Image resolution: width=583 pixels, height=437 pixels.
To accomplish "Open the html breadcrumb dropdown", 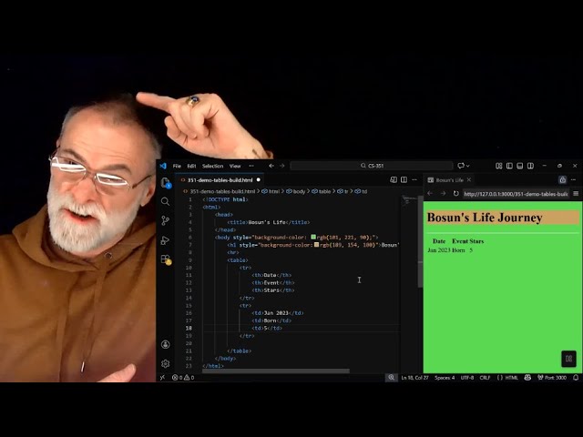I will [x=271, y=191].
